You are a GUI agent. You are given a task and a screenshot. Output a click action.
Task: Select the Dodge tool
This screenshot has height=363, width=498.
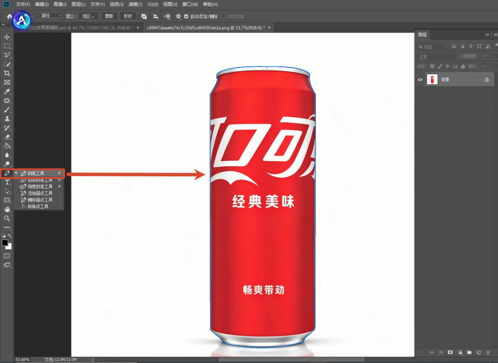[x=7, y=164]
